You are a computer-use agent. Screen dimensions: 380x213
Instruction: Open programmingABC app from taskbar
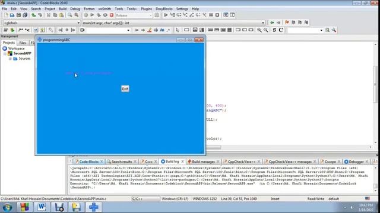click(x=94, y=207)
